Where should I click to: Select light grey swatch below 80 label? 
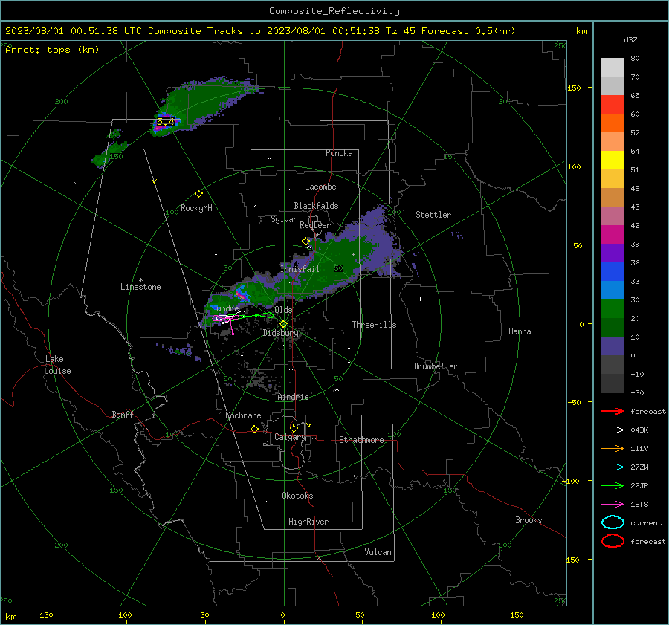coord(613,68)
